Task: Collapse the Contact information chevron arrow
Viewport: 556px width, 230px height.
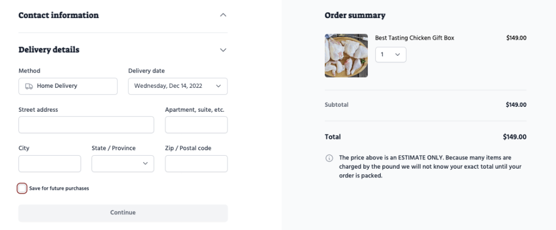Action: tap(223, 15)
